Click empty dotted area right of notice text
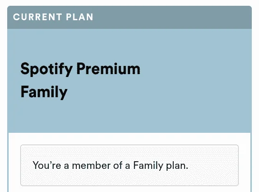This screenshot has width=259, height=192. pyautogui.click(x=213, y=166)
